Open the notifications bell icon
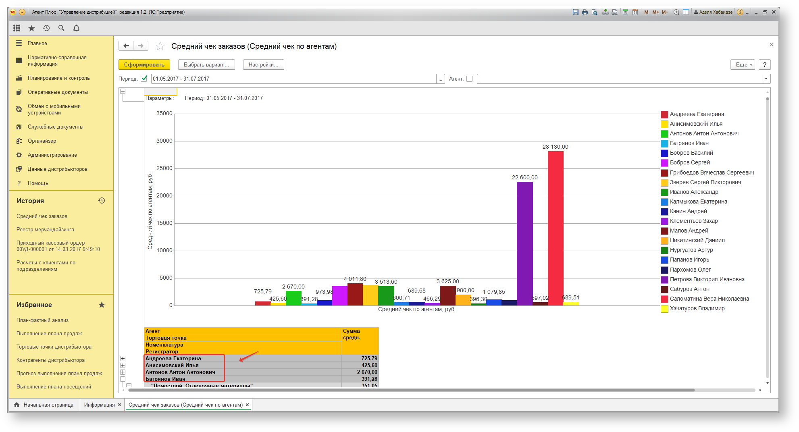The image size is (799, 432). 76,28
